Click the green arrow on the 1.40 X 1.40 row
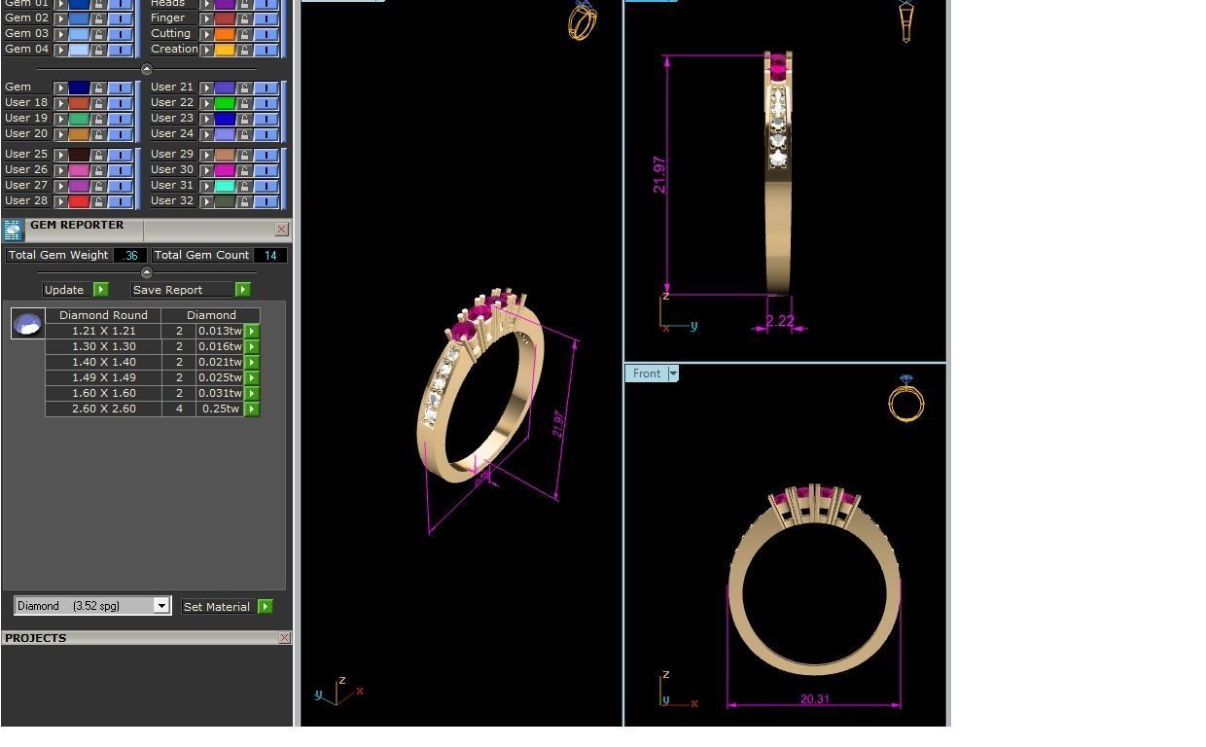 click(252, 362)
